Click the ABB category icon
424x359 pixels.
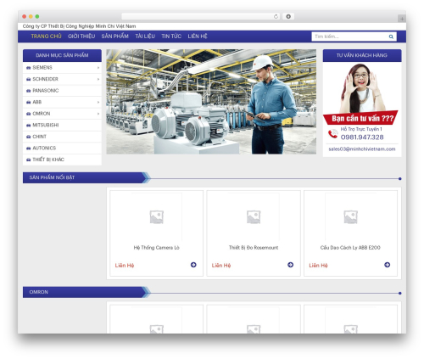[28, 102]
